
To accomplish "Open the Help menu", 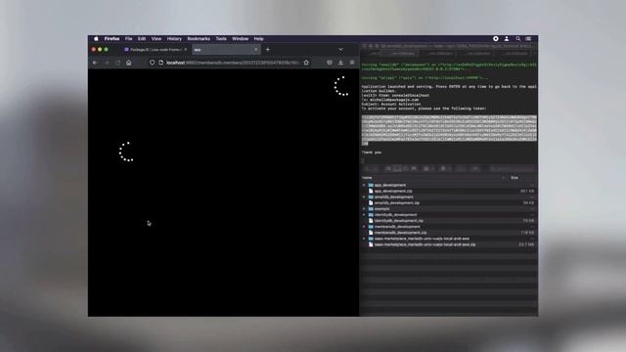I will pos(258,39).
